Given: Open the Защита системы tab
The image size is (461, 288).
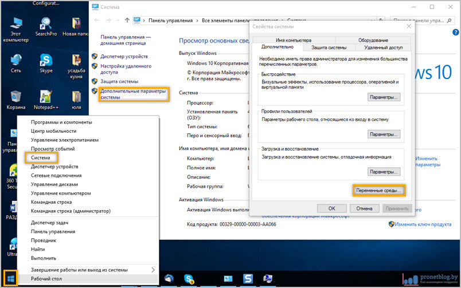Looking at the screenshot, I should tap(329, 48).
